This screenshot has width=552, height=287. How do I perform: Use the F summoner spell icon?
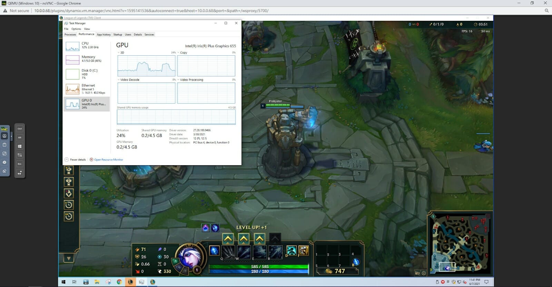(x=304, y=251)
